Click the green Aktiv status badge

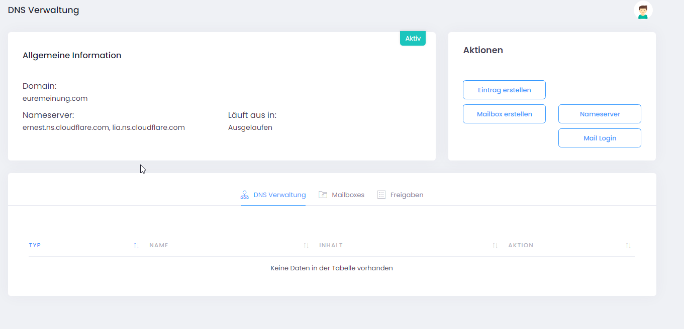tap(413, 39)
